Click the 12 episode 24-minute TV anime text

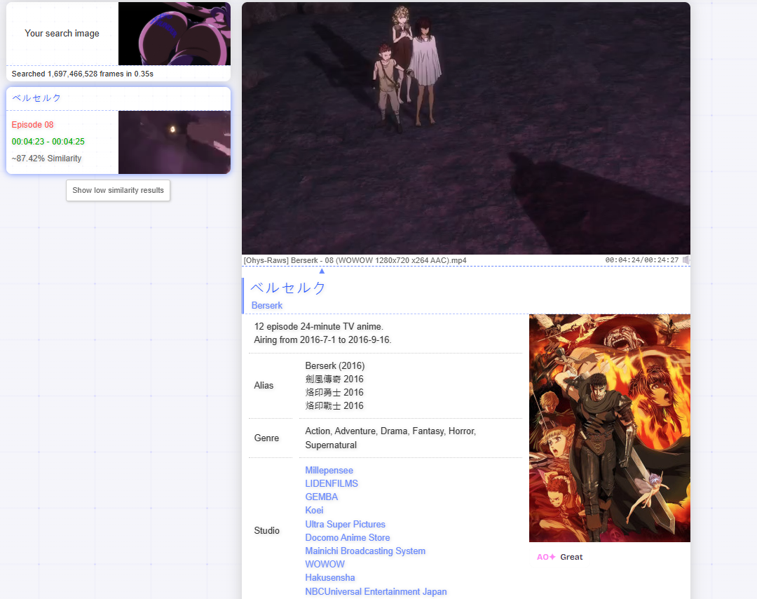pyautogui.click(x=319, y=327)
